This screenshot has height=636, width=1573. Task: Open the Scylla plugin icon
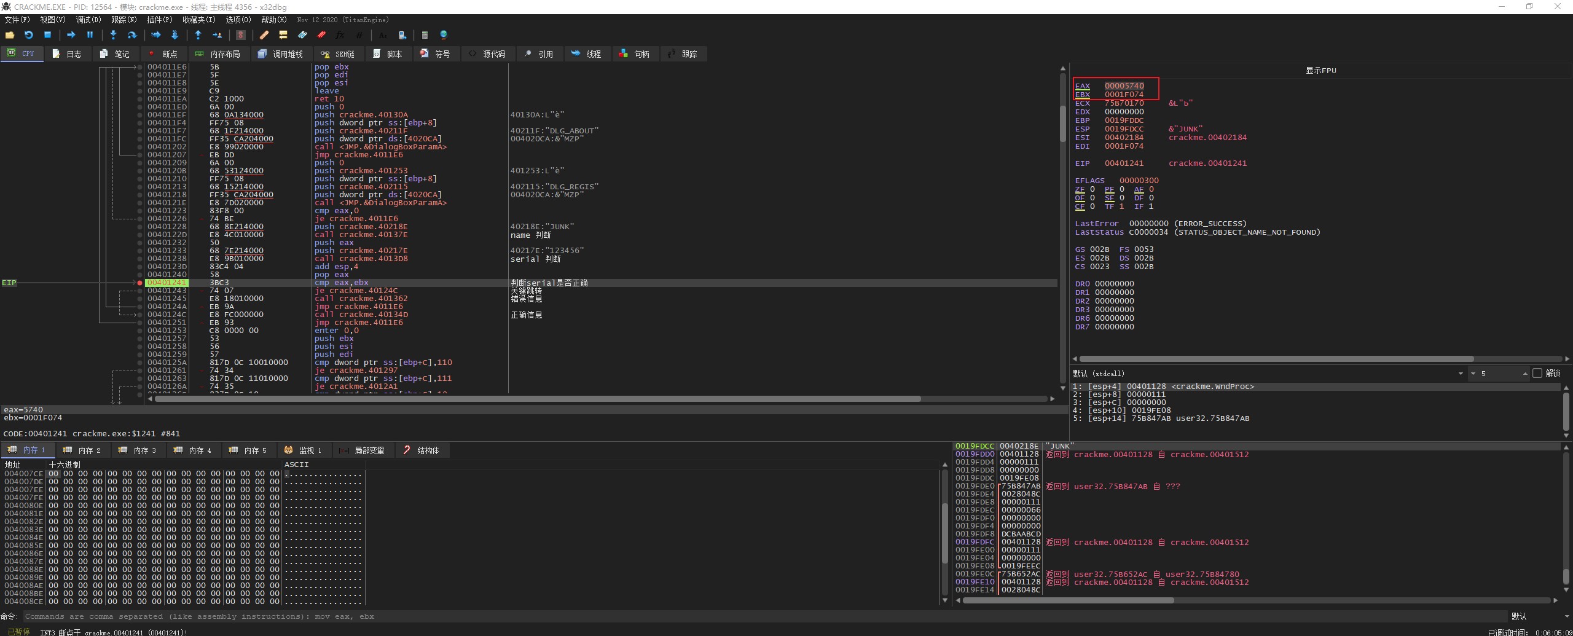point(241,35)
